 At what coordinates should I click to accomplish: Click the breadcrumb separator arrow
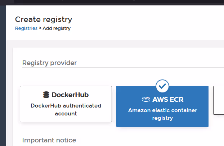point(40,28)
